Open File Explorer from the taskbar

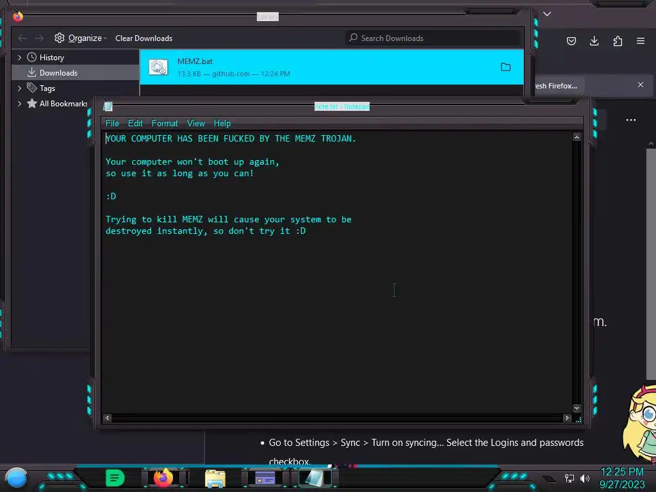pyautogui.click(x=215, y=478)
